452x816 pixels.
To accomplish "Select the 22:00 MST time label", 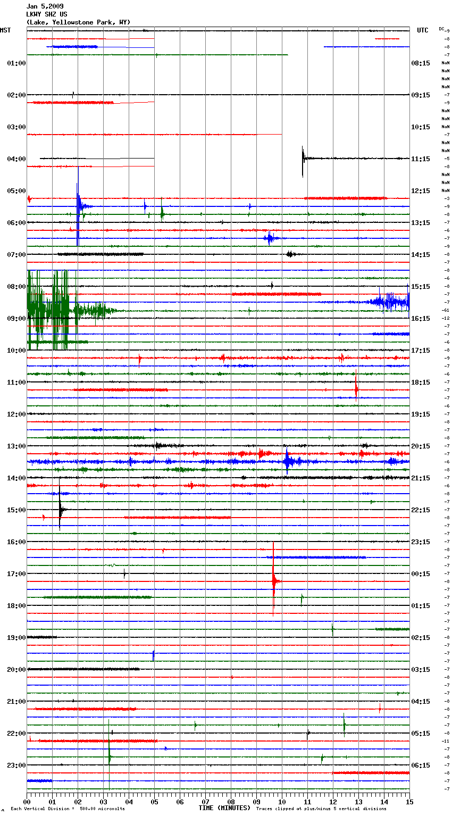I will click(16, 734).
